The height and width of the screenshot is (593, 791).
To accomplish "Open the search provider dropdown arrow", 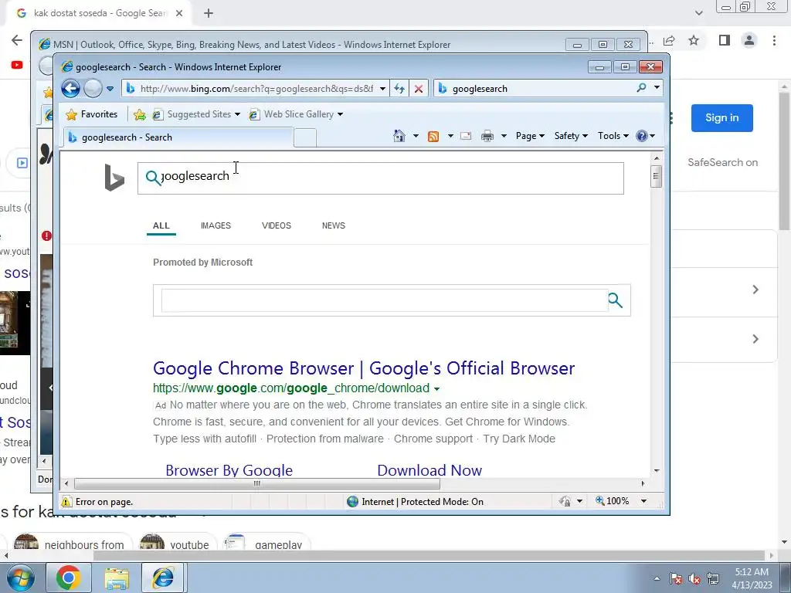I will tap(657, 88).
